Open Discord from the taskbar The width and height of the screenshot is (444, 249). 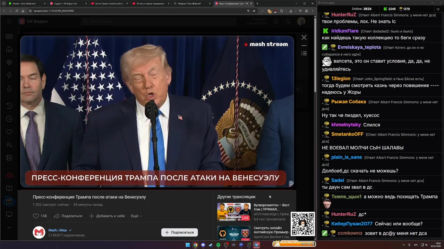[x=203, y=245]
